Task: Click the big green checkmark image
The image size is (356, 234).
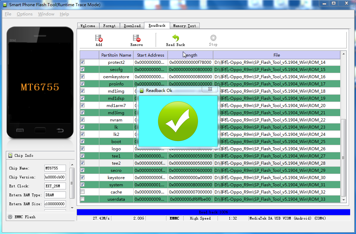Action: [x=178, y=121]
